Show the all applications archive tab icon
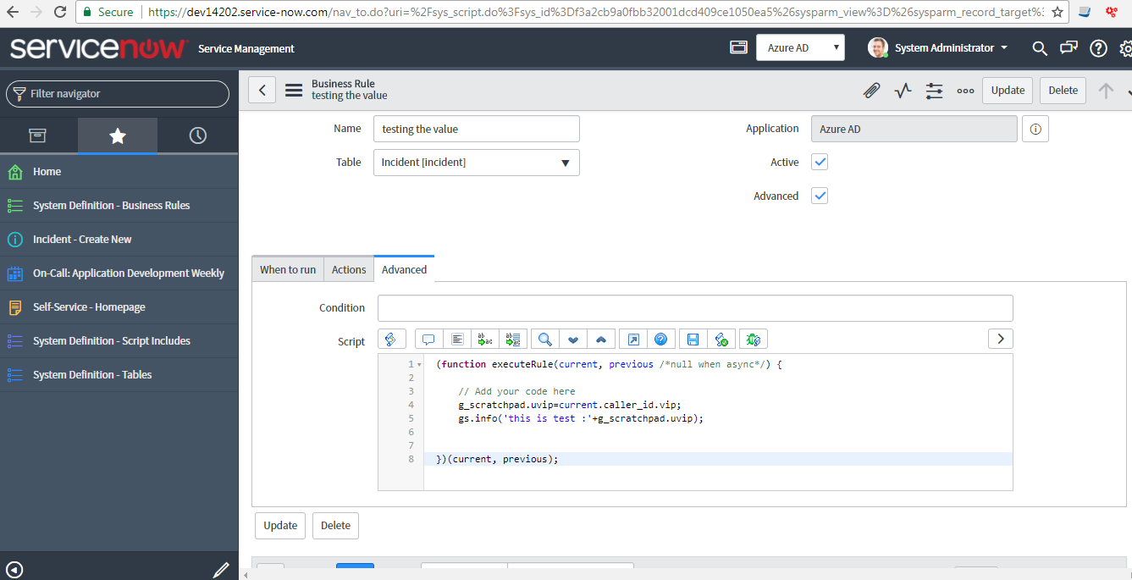1132x580 pixels. pyautogui.click(x=37, y=135)
